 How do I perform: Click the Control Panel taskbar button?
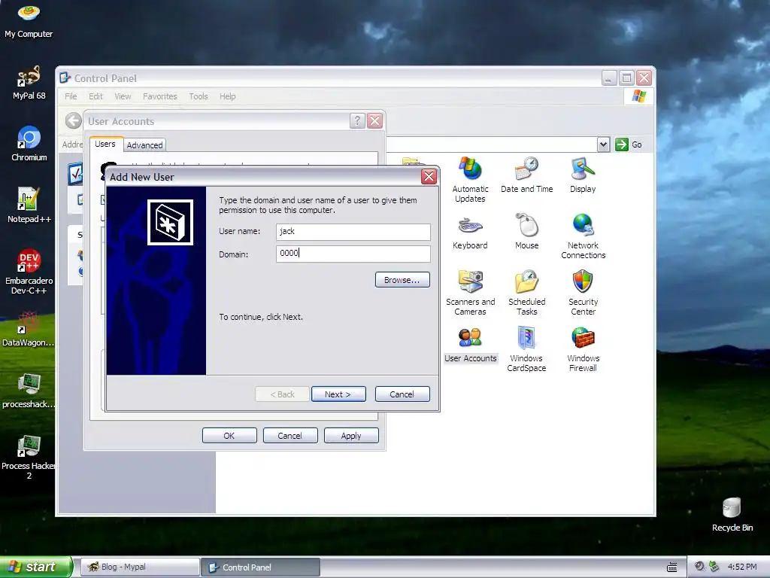261,567
